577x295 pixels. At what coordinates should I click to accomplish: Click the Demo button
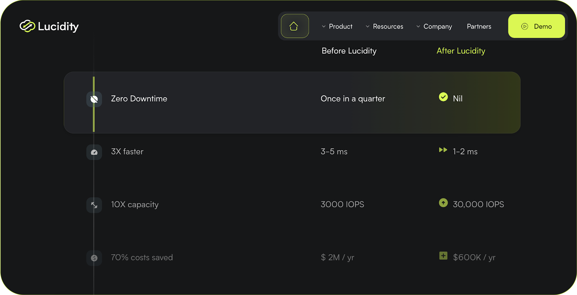[536, 26]
